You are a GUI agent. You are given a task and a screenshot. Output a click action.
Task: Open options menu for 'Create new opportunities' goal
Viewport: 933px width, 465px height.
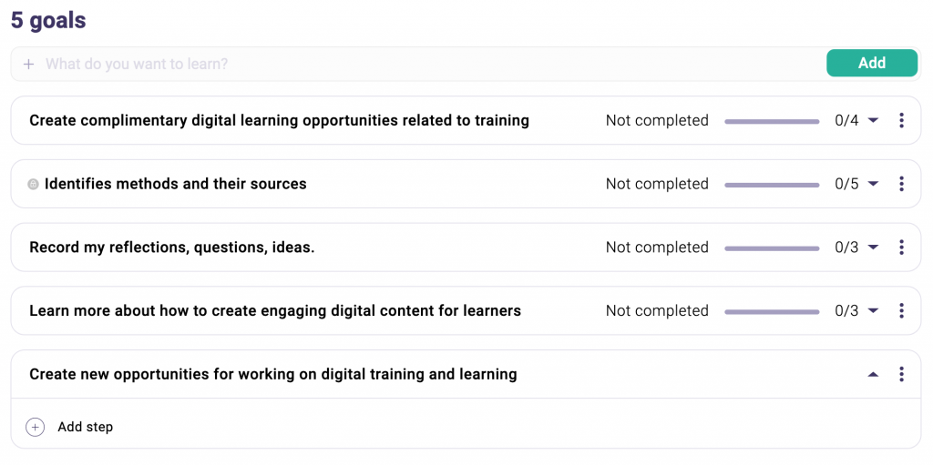pos(901,374)
